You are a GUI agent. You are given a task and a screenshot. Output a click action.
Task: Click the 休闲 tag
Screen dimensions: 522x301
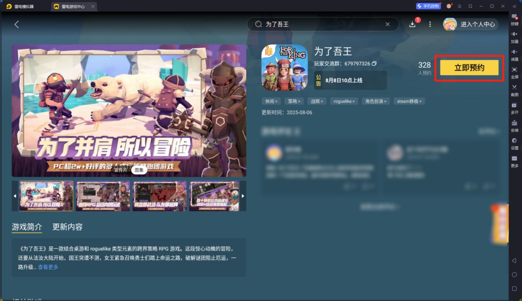tap(271, 101)
